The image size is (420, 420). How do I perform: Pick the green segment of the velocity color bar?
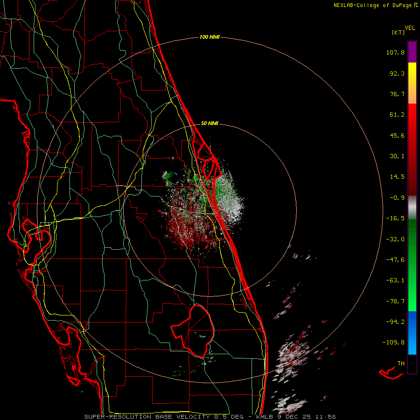click(x=412, y=265)
